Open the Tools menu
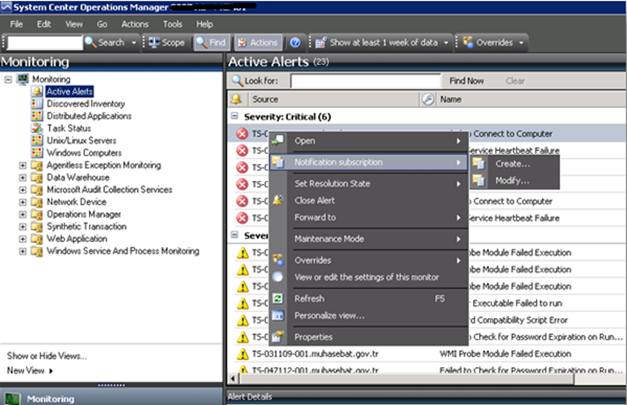627x405 pixels. coord(173,24)
